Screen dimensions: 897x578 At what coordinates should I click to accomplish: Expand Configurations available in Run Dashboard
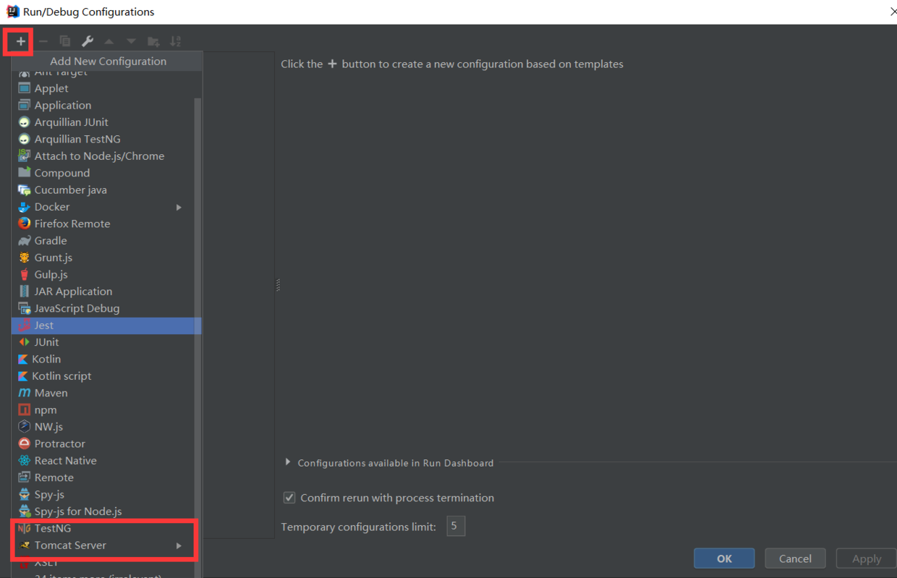[x=288, y=462]
